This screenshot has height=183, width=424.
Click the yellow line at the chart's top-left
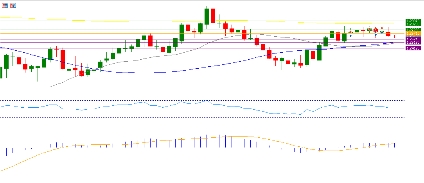click(8, 18)
